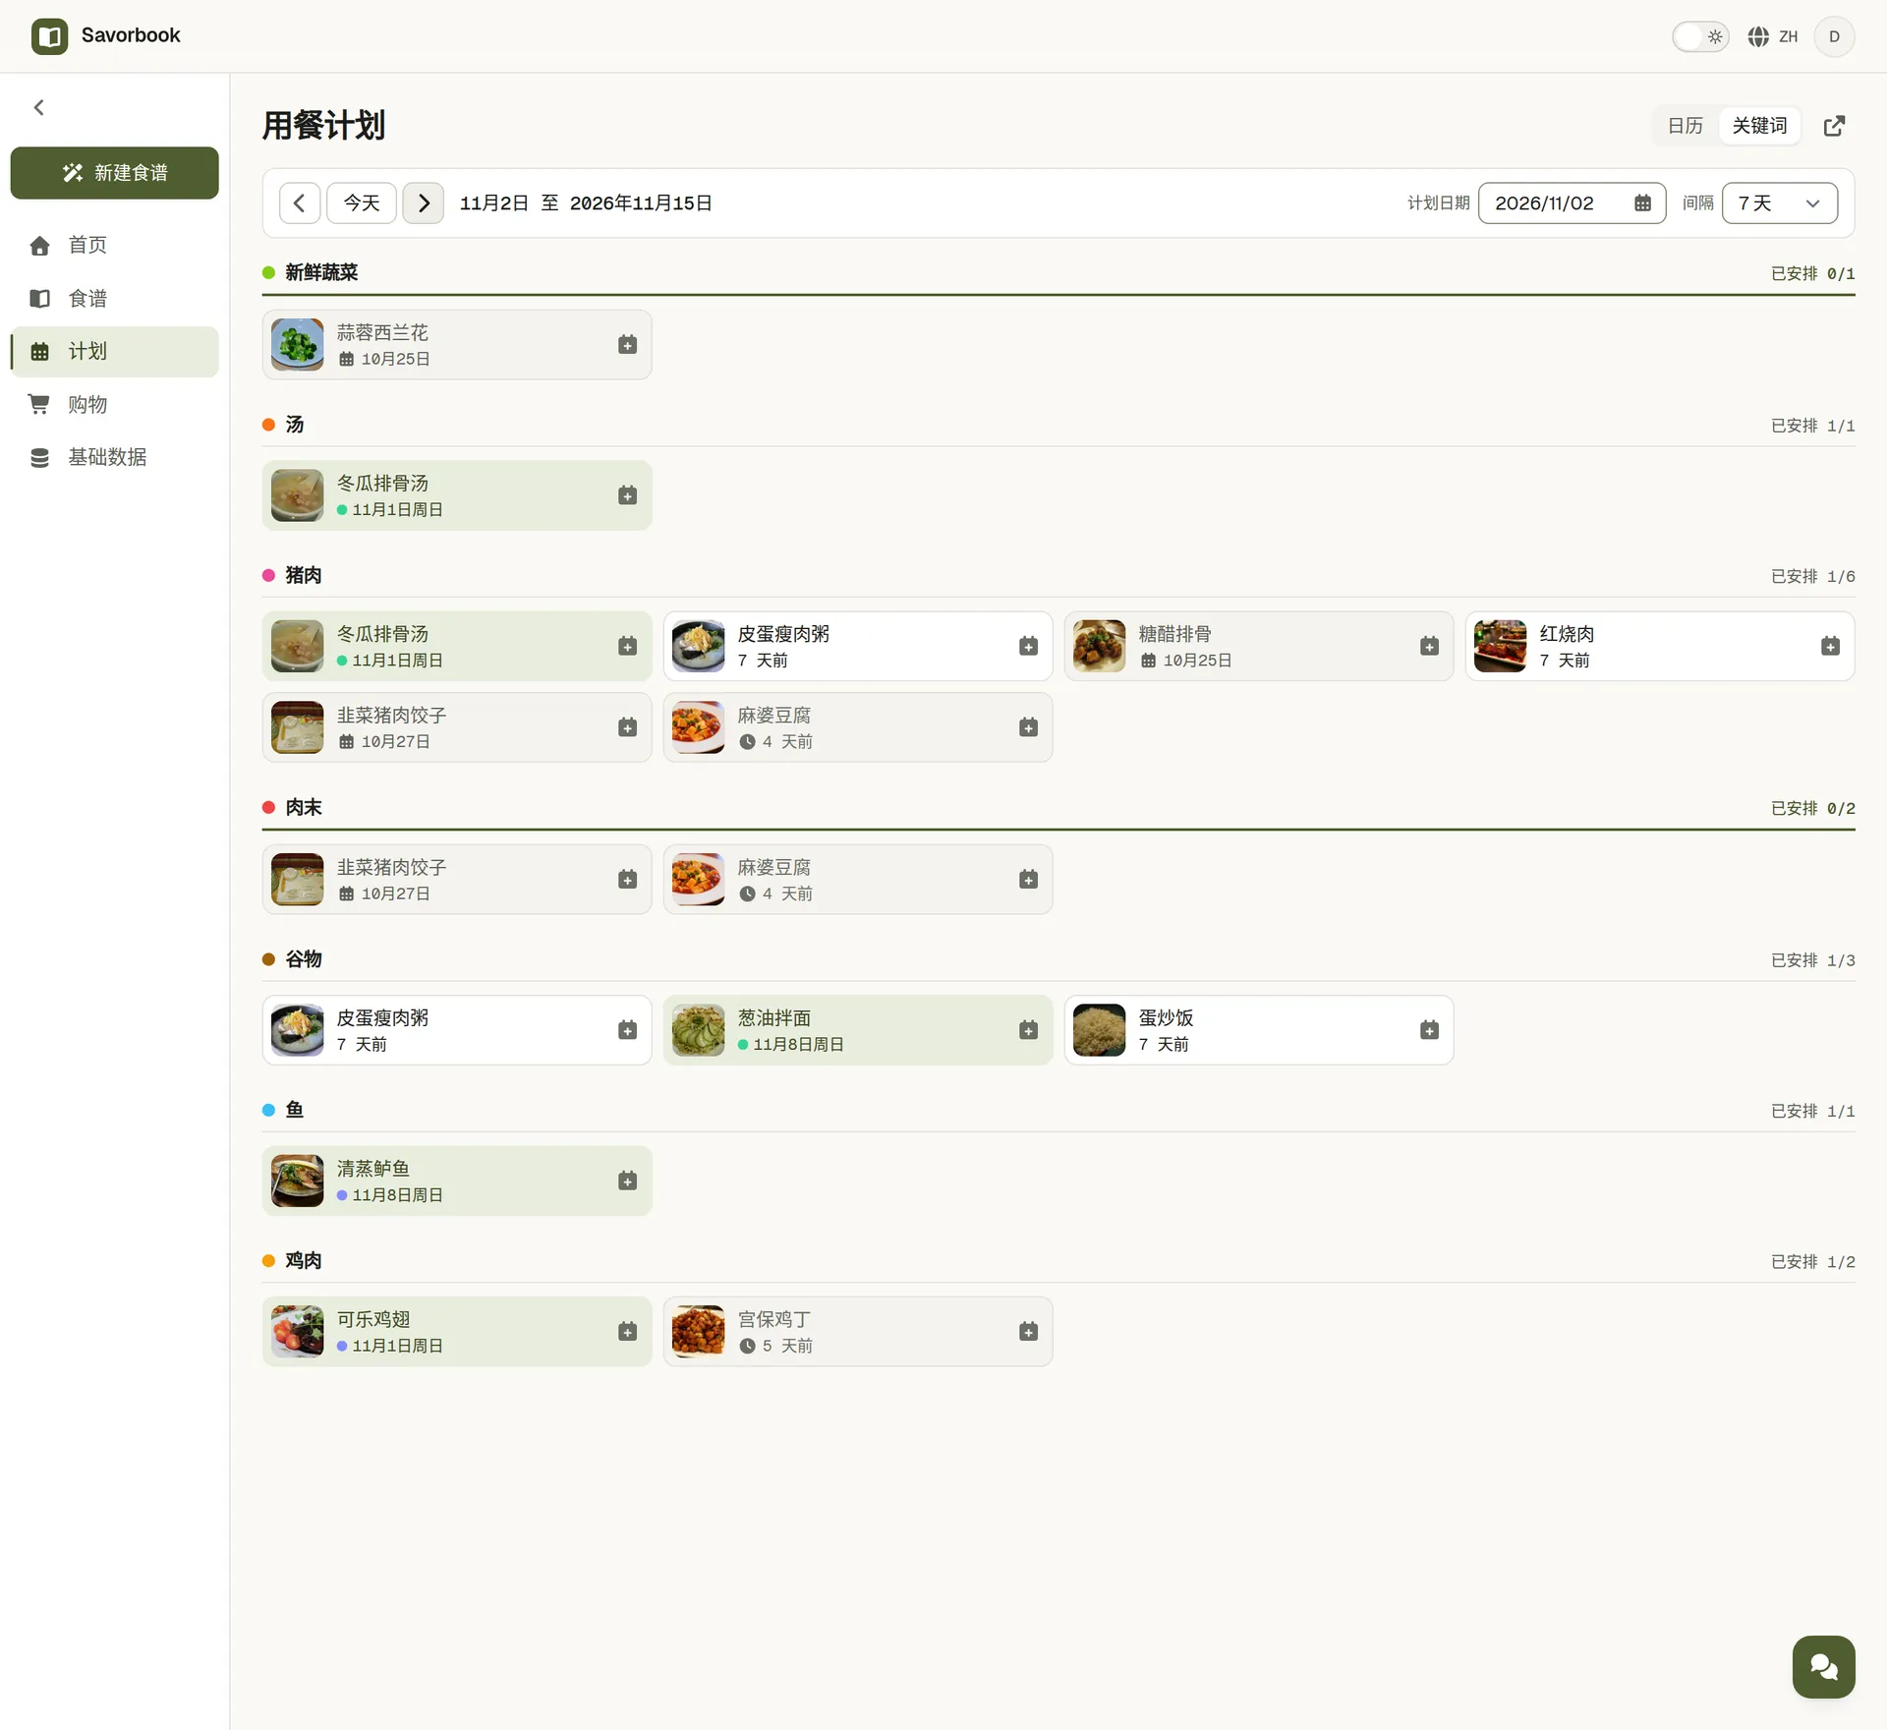The width and height of the screenshot is (1887, 1730).
Task: Open the export/share icon beside 关键词
Action: (1834, 126)
